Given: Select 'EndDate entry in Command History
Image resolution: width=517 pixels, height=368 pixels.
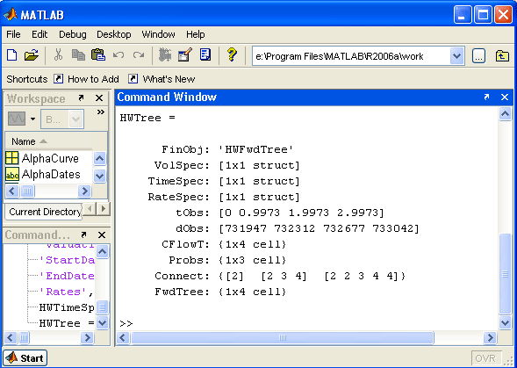Looking at the screenshot, I should tap(67, 276).
